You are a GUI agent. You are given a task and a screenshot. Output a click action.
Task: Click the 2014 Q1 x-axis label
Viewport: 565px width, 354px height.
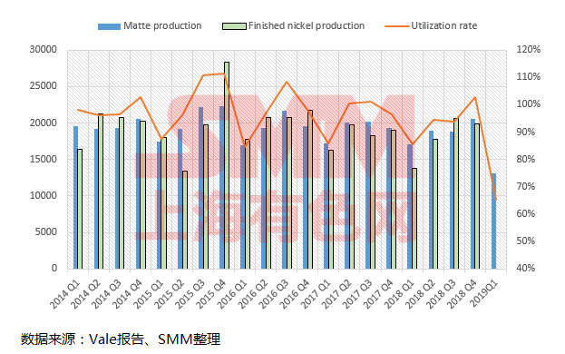[63, 294]
